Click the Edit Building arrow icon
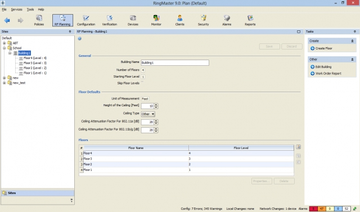The width and height of the screenshot is (360, 212). 313,67
